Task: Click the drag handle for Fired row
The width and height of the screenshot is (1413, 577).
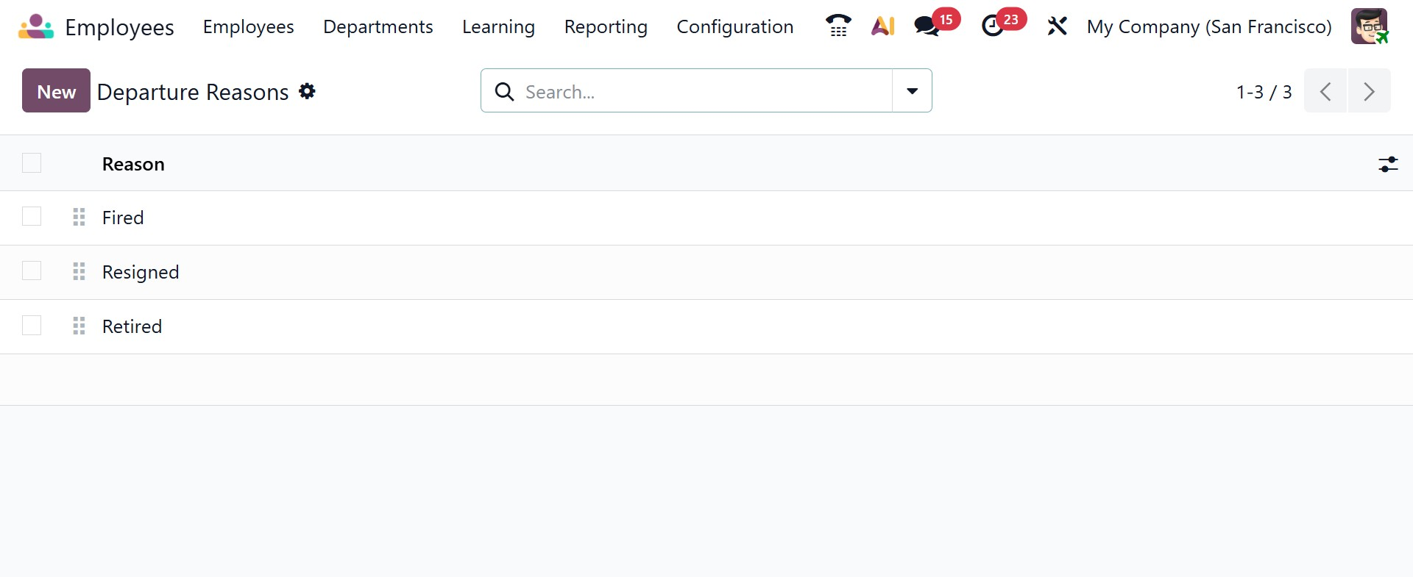Action: pos(79,217)
